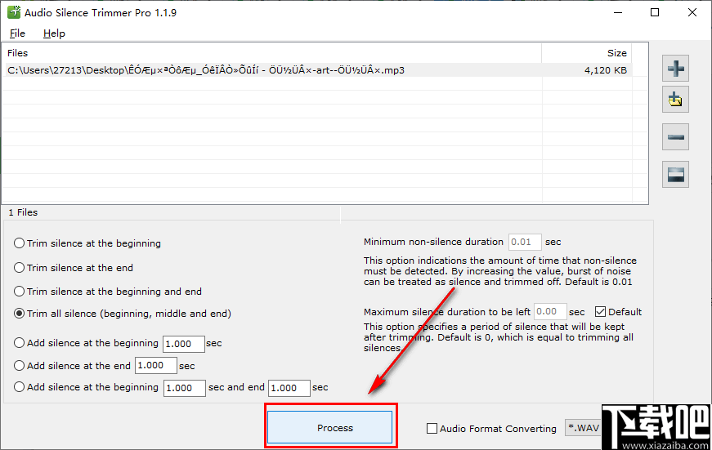This screenshot has width=712, height=450.
Task: Open the Help menu
Action: (54, 33)
